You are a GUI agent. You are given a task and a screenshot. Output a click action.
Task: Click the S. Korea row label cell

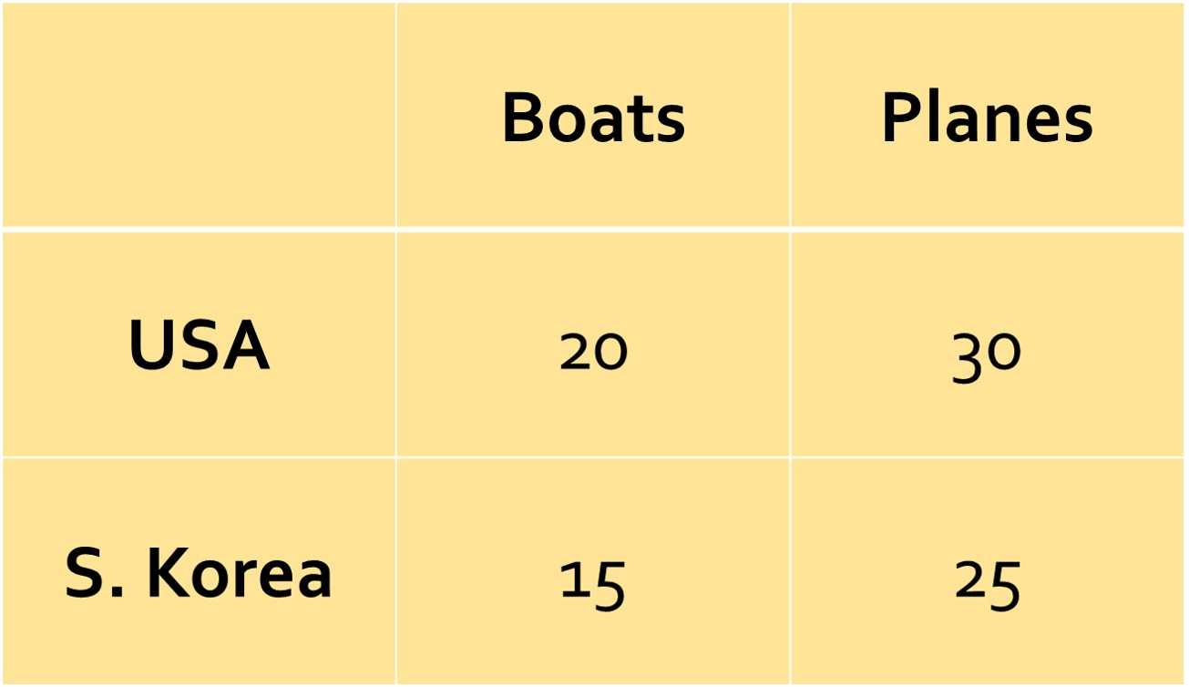point(199,571)
